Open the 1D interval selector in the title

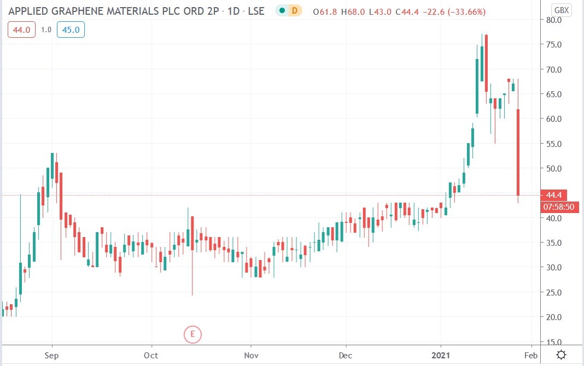tap(233, 10)
